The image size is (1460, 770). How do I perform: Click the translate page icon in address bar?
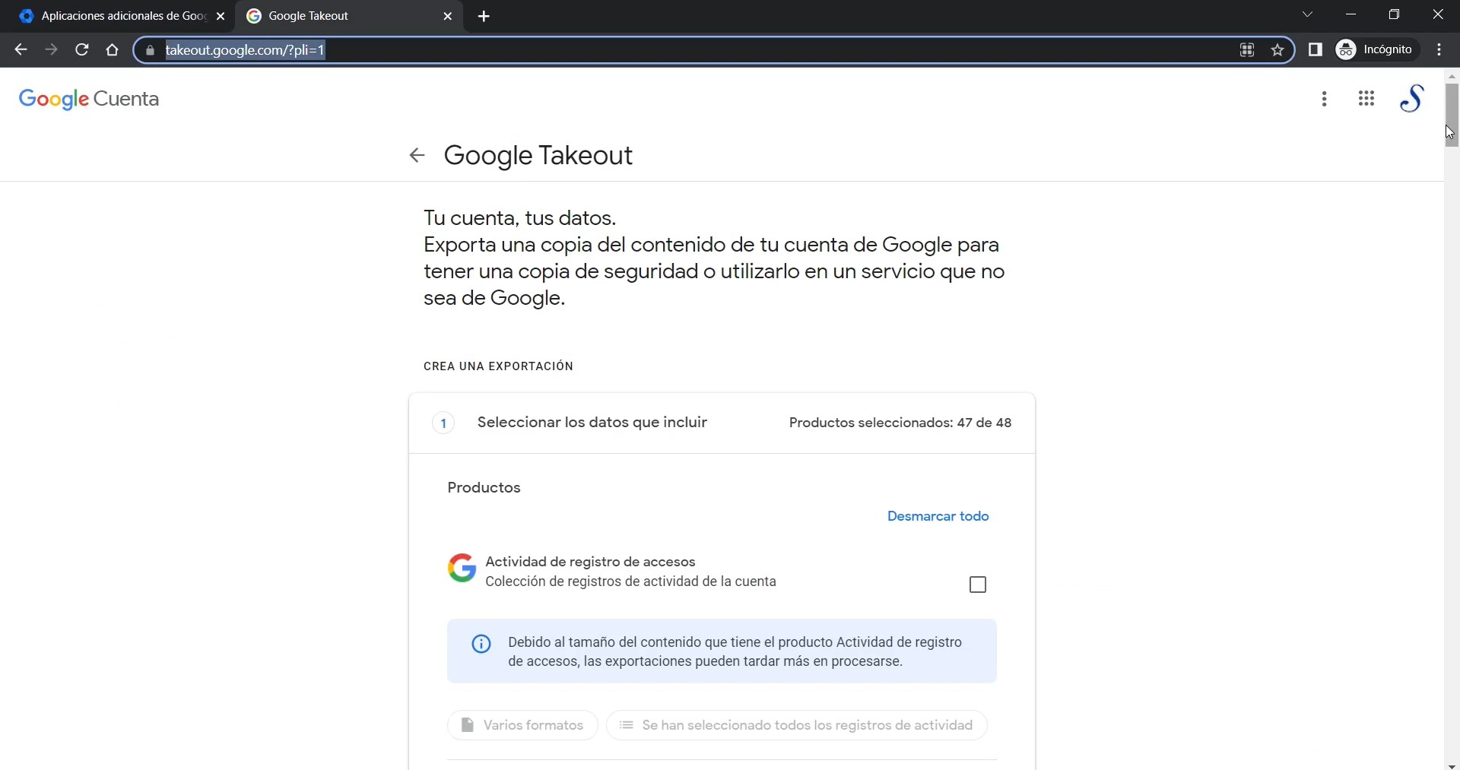[x=1247, y=50]
